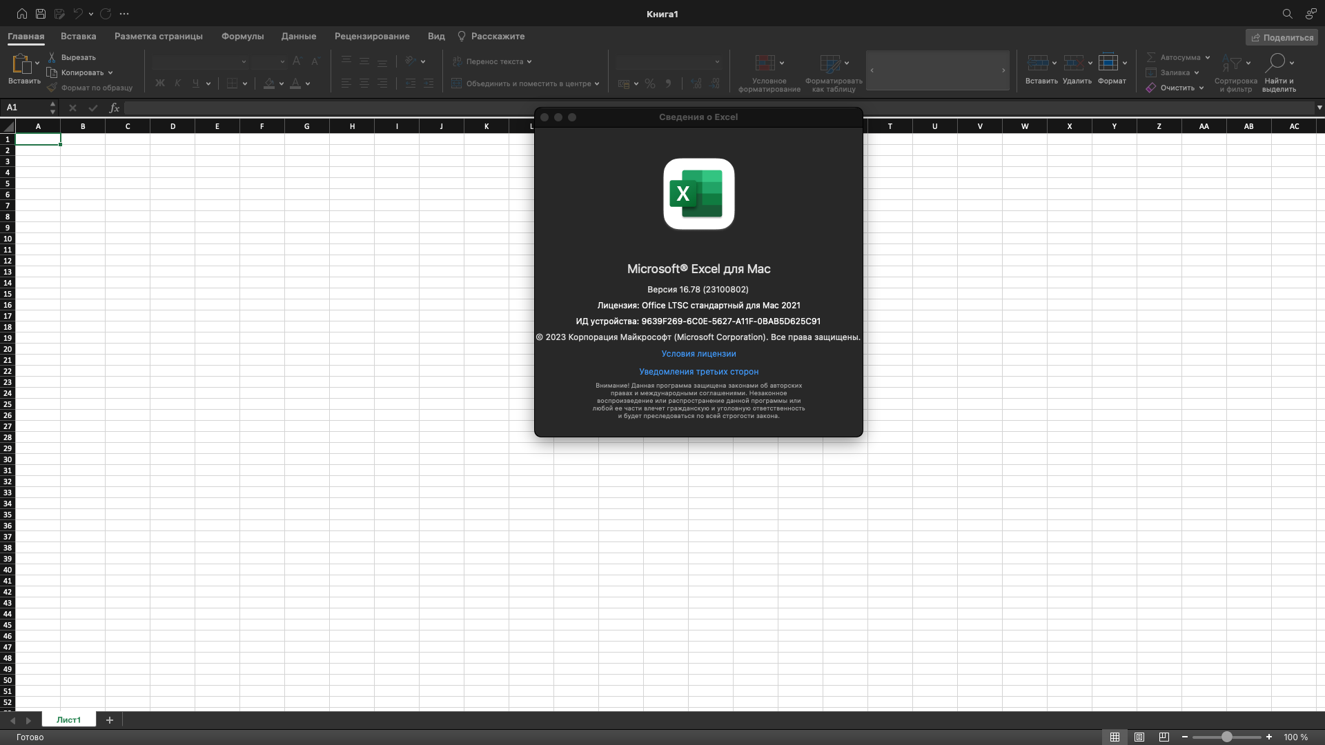The image size is (1325, 745).
Task: Click the add new sheet plus icon
Action: pos(109,720)
